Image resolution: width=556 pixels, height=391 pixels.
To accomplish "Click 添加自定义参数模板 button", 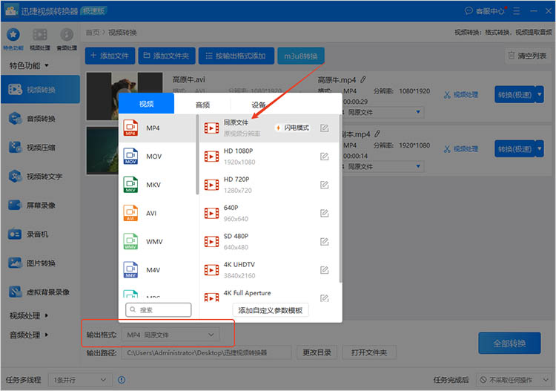I will [270, 310].
